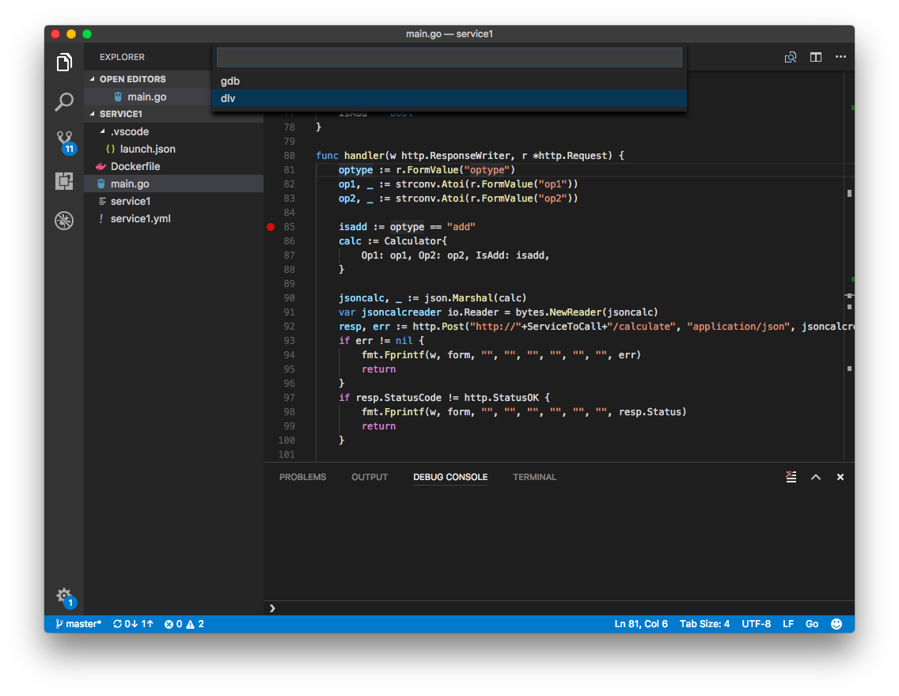Screen dimensions: 899x696
Task: Change UTF-8 encoding in status bar
Action: click(x=757, y=624)
